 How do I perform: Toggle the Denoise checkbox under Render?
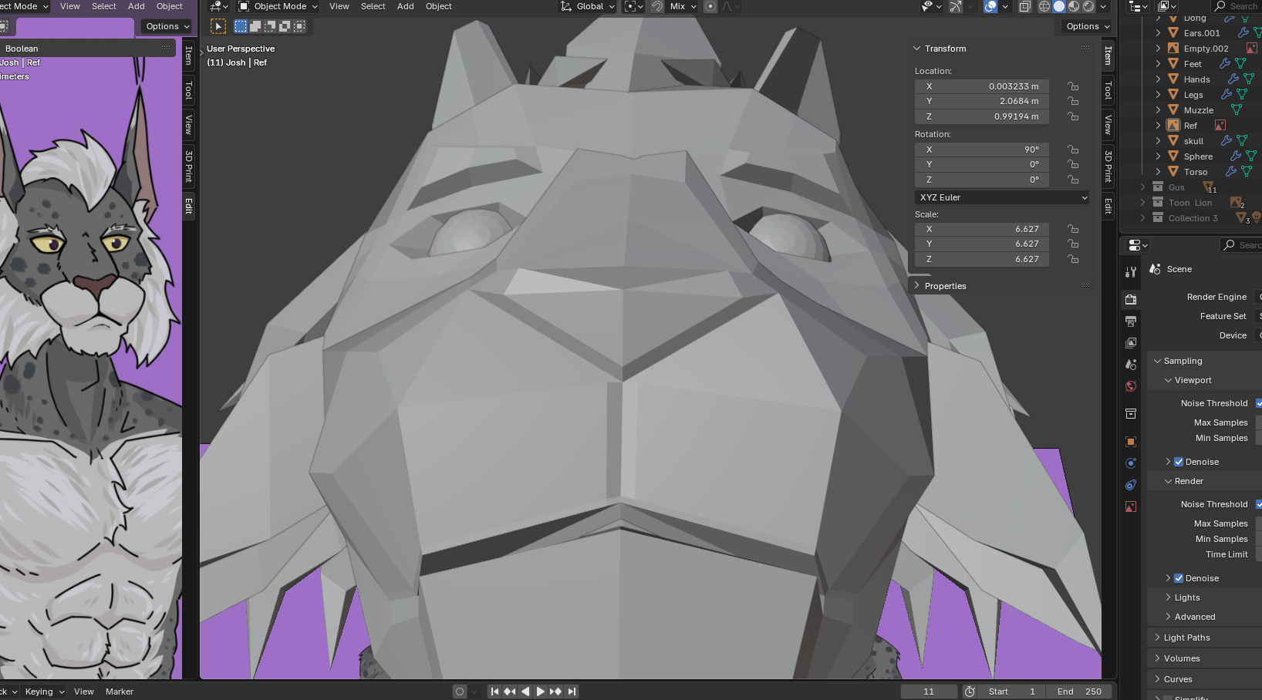[1179, 578]
